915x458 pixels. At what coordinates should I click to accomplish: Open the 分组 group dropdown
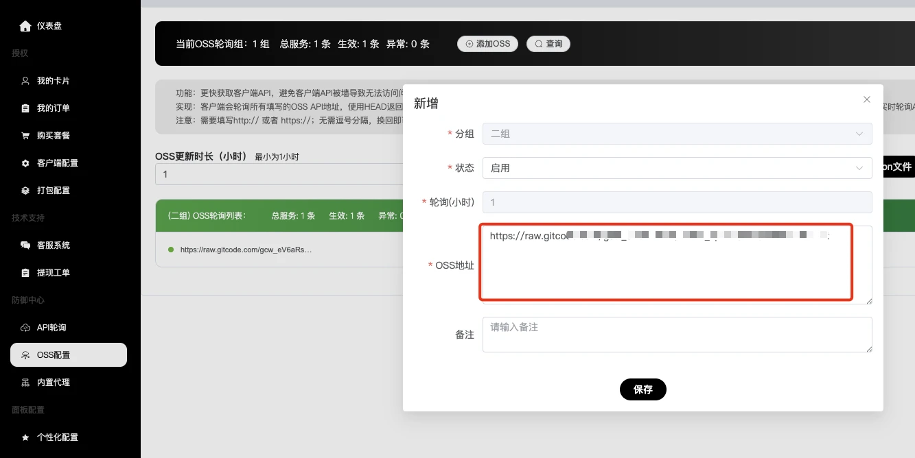pyautogui.click(x=677, y=134)
